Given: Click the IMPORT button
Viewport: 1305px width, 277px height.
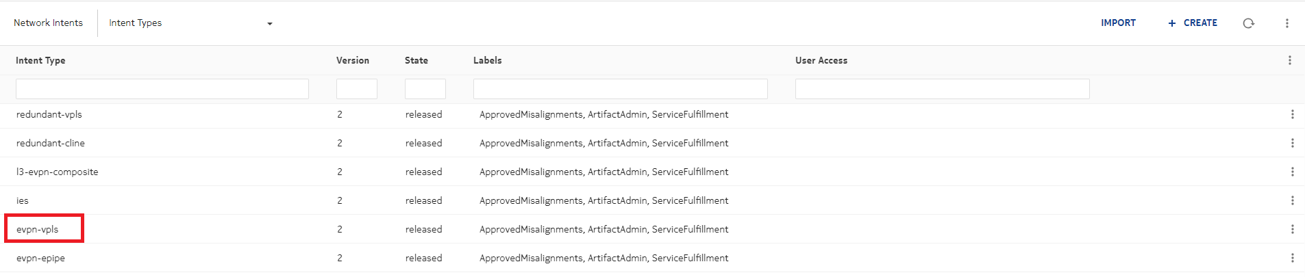Looking at the screenshot, I should (x=1118, y=23).
